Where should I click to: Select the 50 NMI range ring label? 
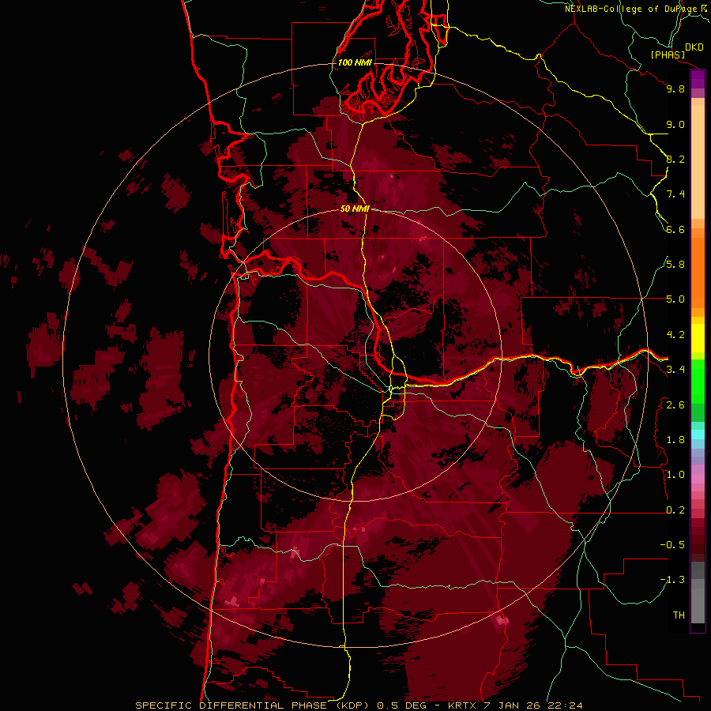click(x=355, y=209)
